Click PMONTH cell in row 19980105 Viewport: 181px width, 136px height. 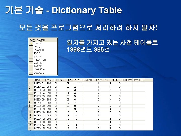[60, 96]
